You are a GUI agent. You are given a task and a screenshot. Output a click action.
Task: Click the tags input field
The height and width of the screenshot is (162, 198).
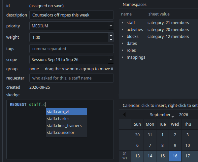coord(72,49)
